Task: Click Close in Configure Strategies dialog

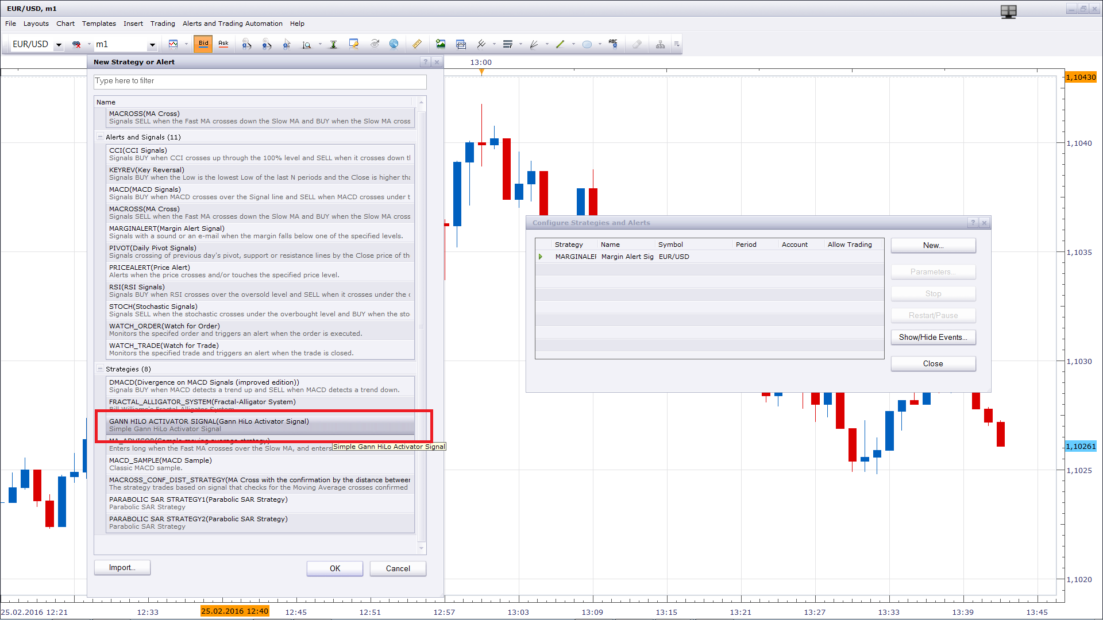Action: point(933,363)
